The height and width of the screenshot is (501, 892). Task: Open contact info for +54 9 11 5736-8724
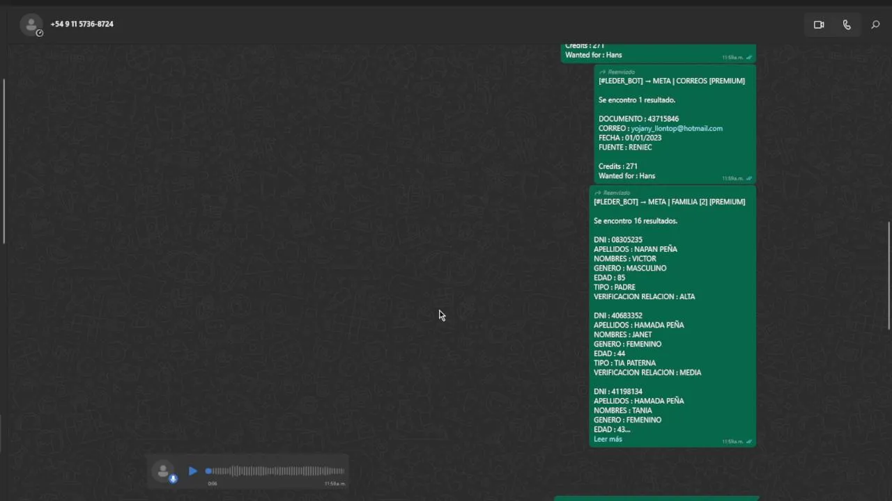point(82,24)
